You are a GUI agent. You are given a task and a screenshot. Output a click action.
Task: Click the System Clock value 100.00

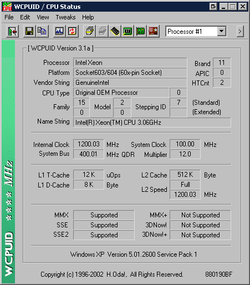click(185, 144)
